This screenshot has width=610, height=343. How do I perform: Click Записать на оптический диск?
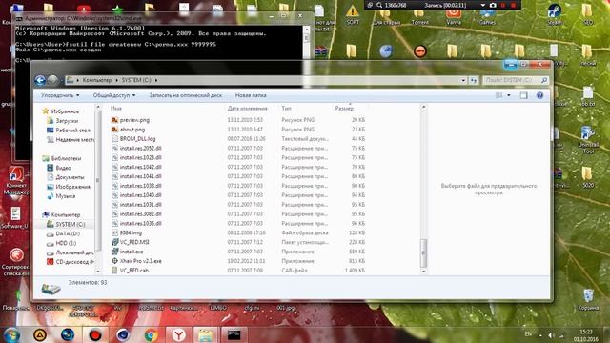tap(186, 95)
